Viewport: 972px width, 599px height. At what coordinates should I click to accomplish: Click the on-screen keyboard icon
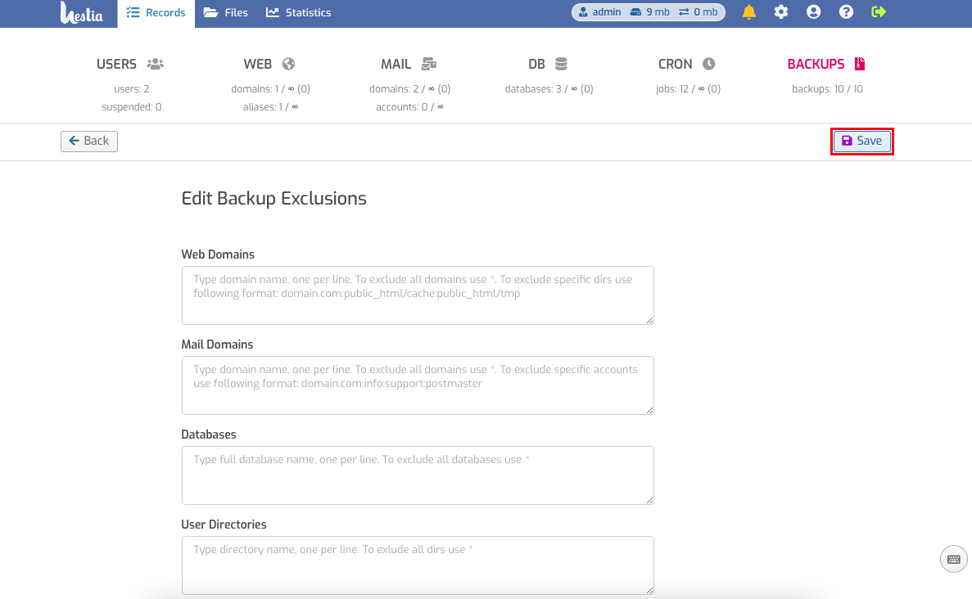pyautogui.click(x=953, y=560)
